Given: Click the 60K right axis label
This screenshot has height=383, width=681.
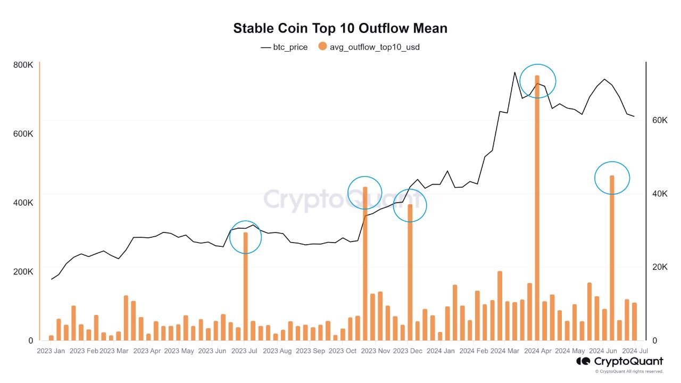Looking at the screenshot, I should (660, 120).
